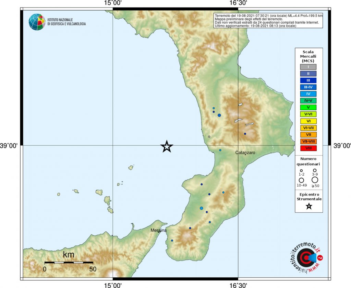Viewport: 351px width, 288px height.
Task: Click the bottom 15°00' longitude label
Action: tap(113, 285)
